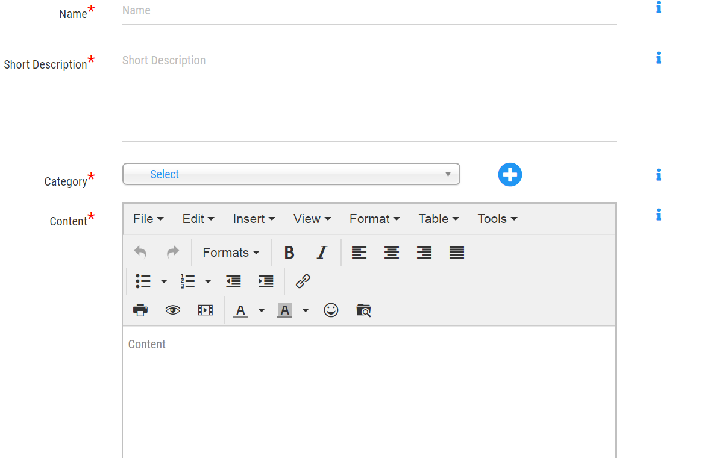Click the Print icon in the editor
Screen dimensions: 728x458
(140, 310)
